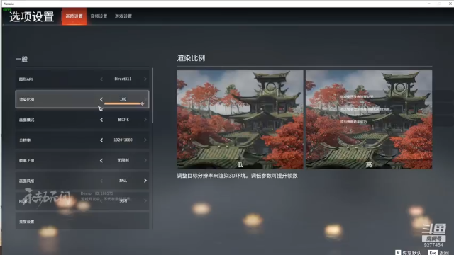Decrease 渲染比例 with the left arrow
Screen dimensions: 454x255
point(101,99)
